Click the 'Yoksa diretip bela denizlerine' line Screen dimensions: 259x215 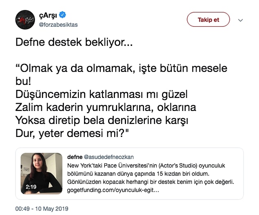pos(102,120)
